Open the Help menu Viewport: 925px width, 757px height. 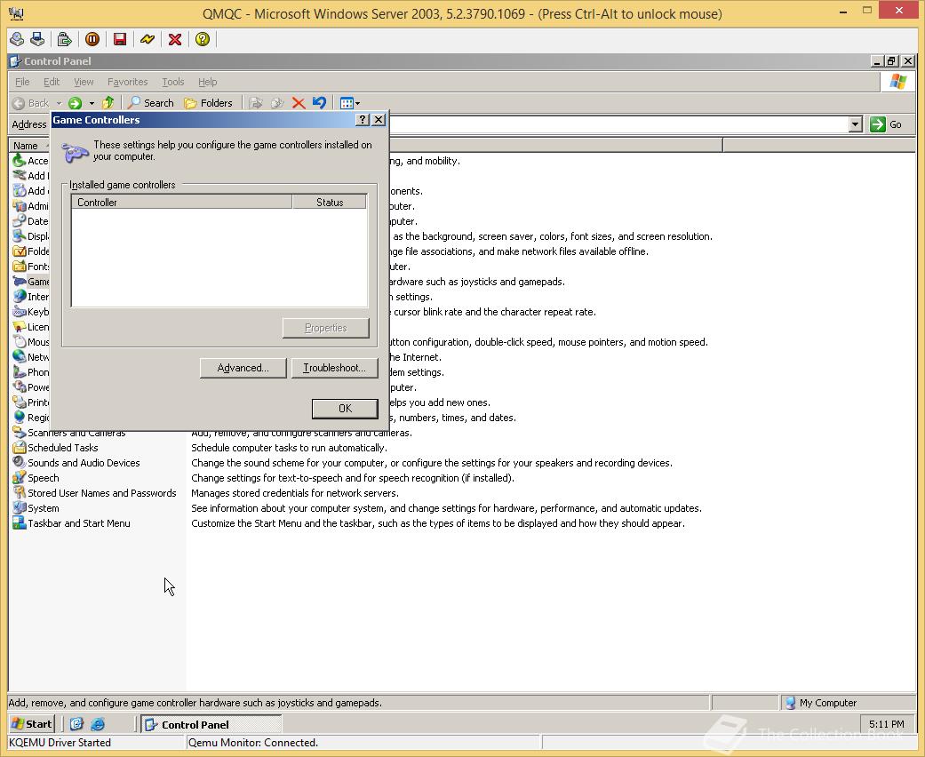coord(207,82)
